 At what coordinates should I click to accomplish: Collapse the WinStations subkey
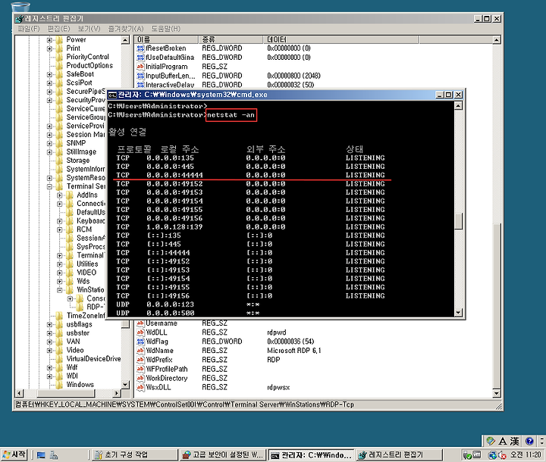(x=60, y=290)
